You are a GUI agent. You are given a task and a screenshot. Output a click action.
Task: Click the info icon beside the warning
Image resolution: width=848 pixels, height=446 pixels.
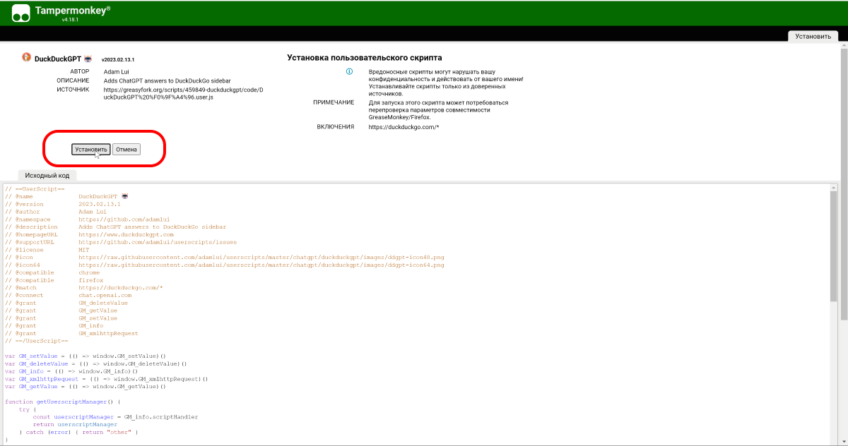349,72
